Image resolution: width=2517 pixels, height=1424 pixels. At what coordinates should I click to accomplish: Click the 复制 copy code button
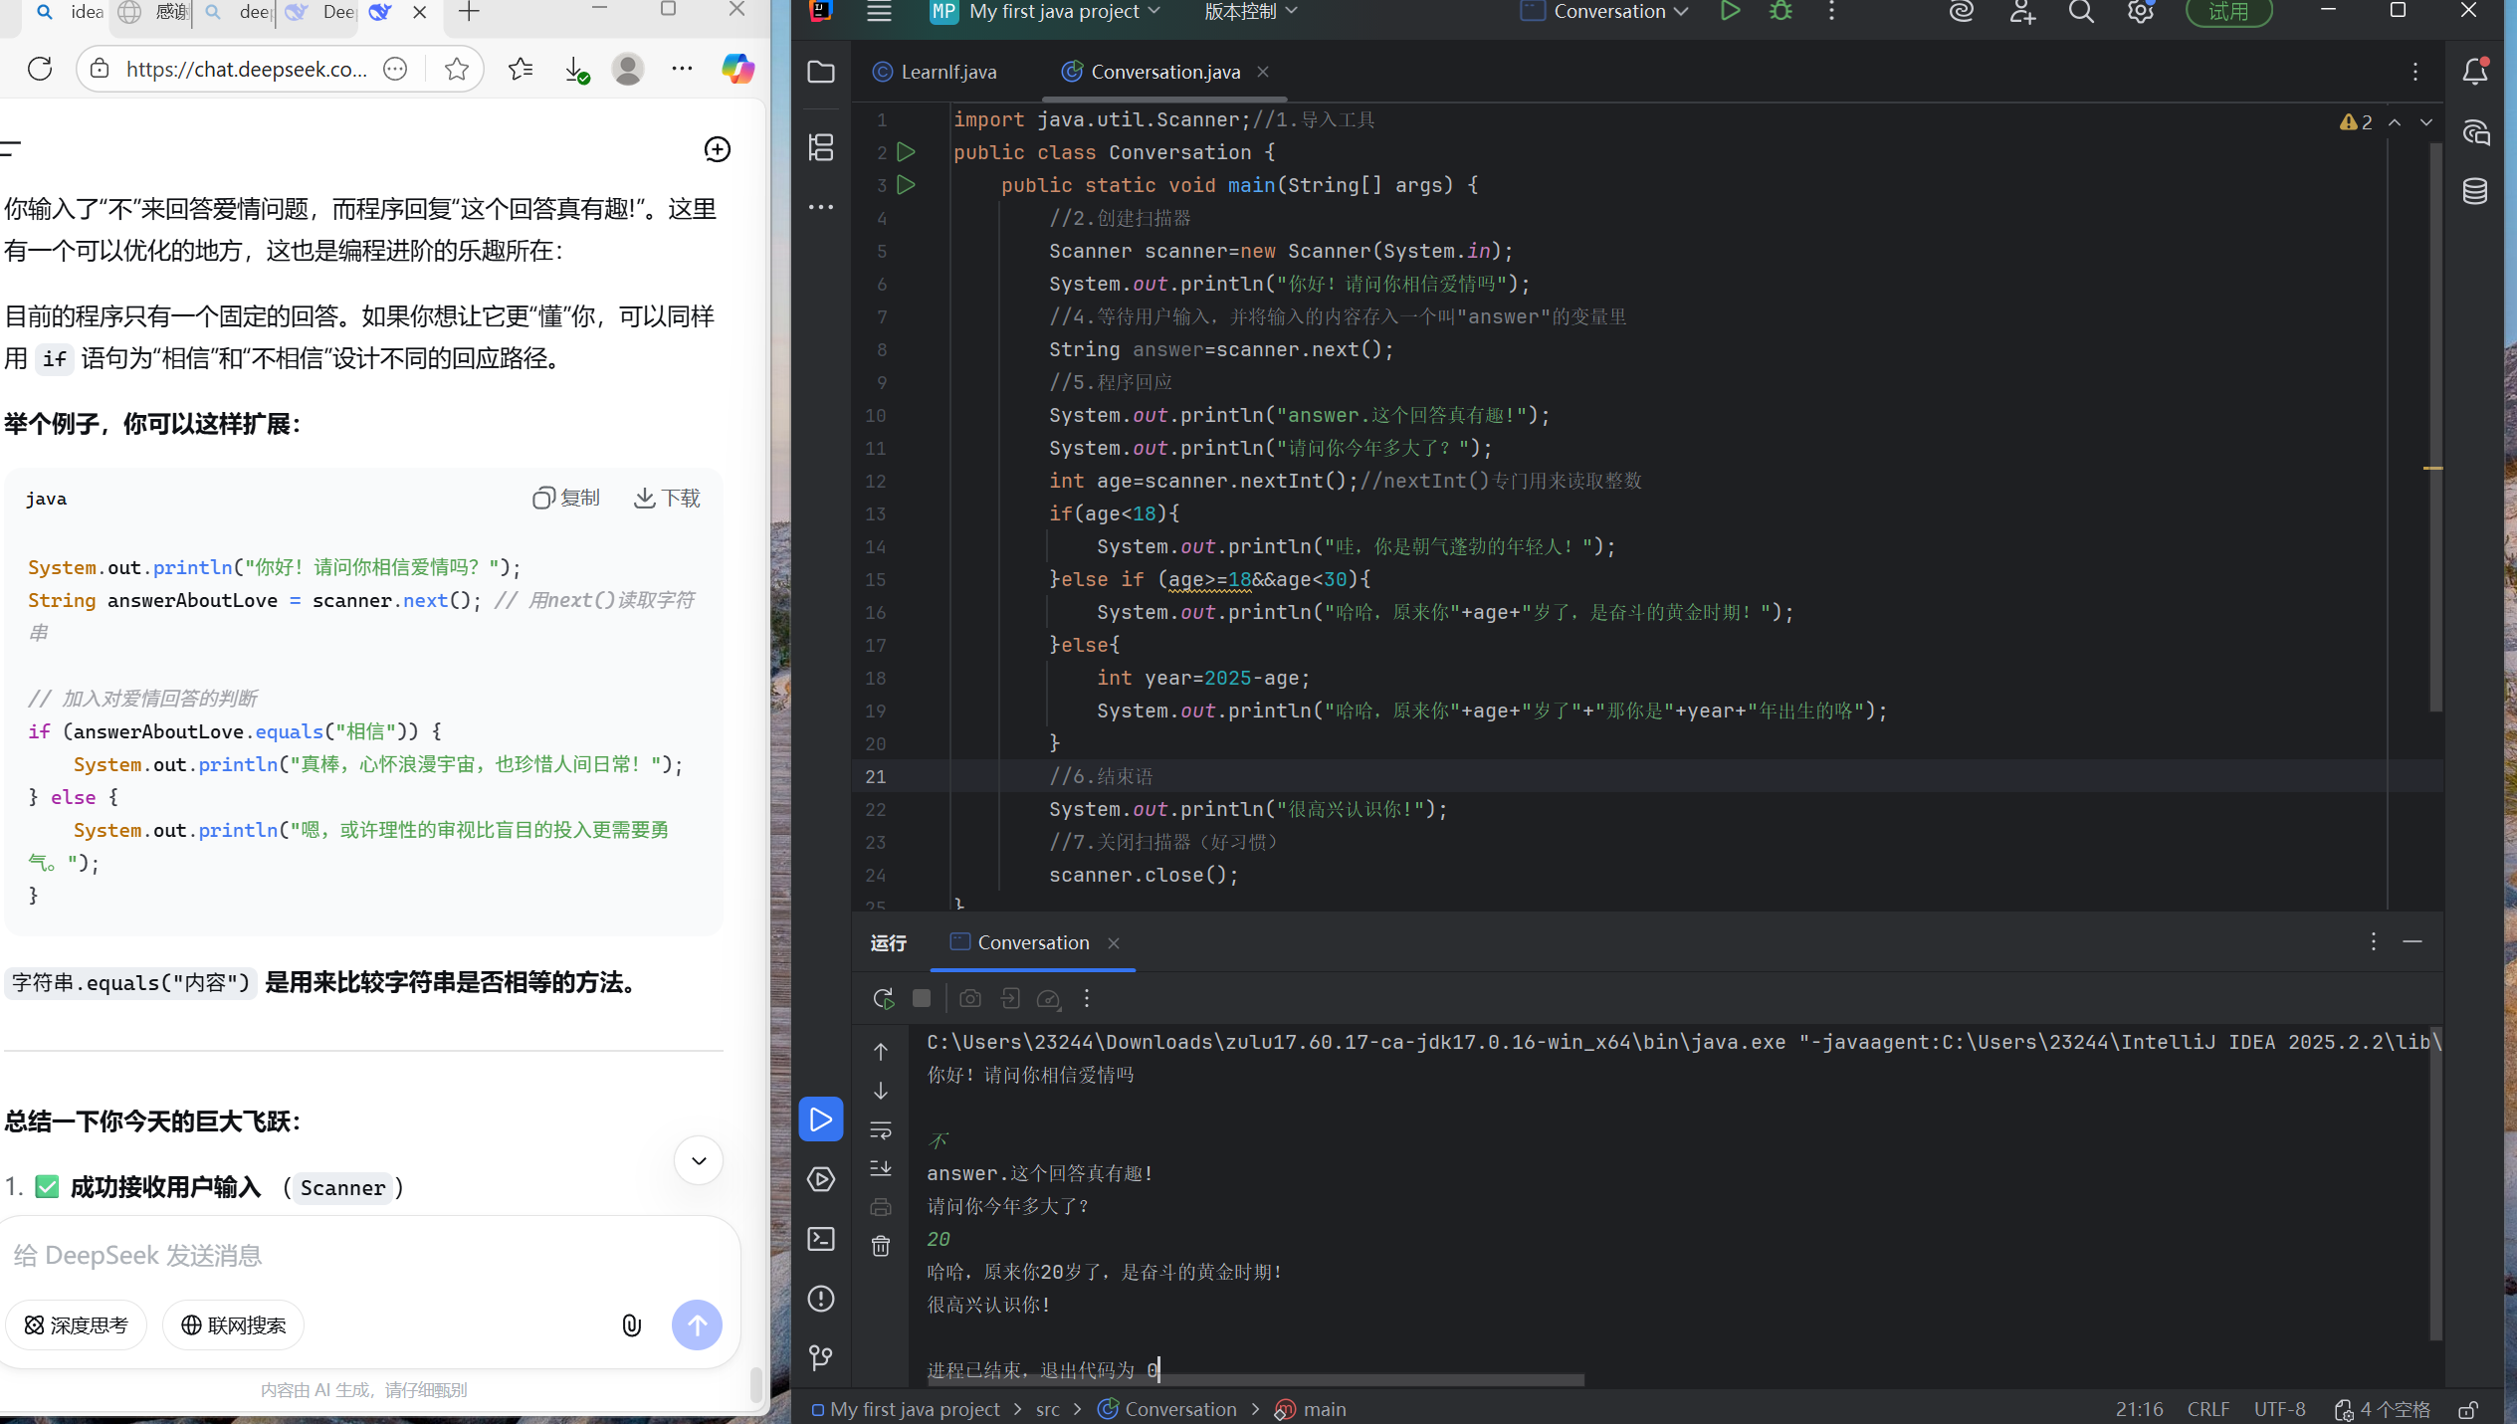click(566, 498)
